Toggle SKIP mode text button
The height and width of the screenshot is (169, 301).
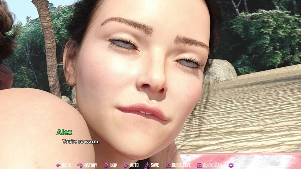(x=113, y=166)
